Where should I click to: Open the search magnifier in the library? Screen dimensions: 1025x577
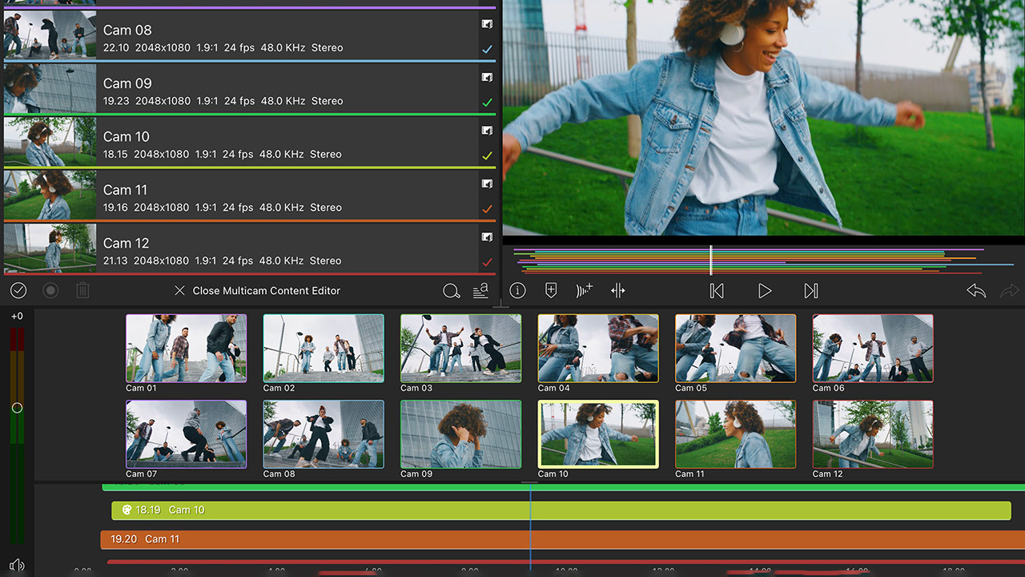(x=451, y=291)
